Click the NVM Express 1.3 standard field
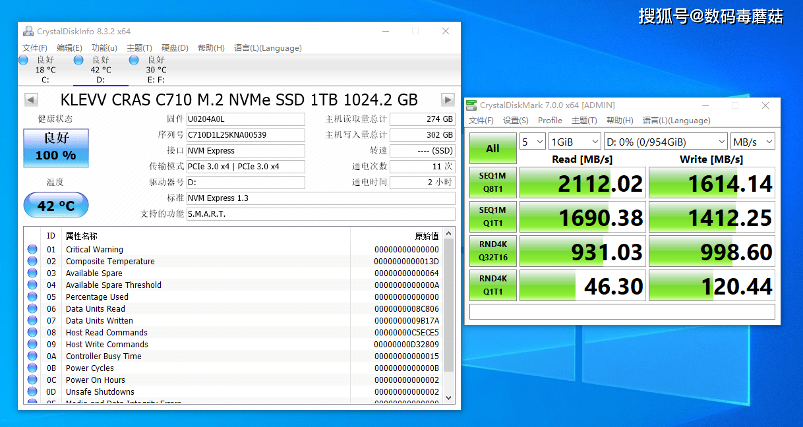 [320, 198]
